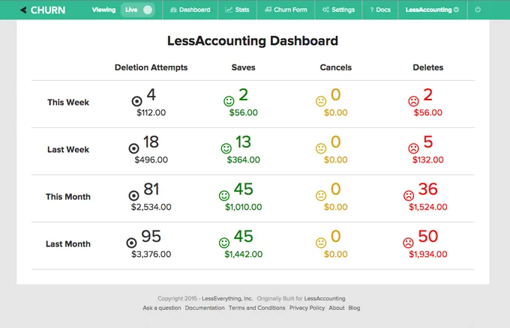Open the About footer link
This screenshot has width=510, height=328.
pyautogui.click(x=336, y=308)
